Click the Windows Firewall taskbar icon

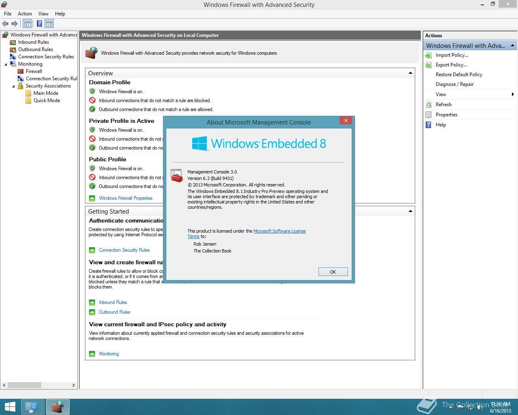57,407
